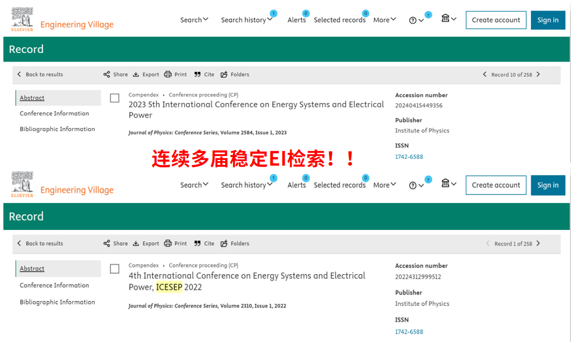
Task: Click the Share icon on the ICESEP 2022 record
Action: (106, 244)
